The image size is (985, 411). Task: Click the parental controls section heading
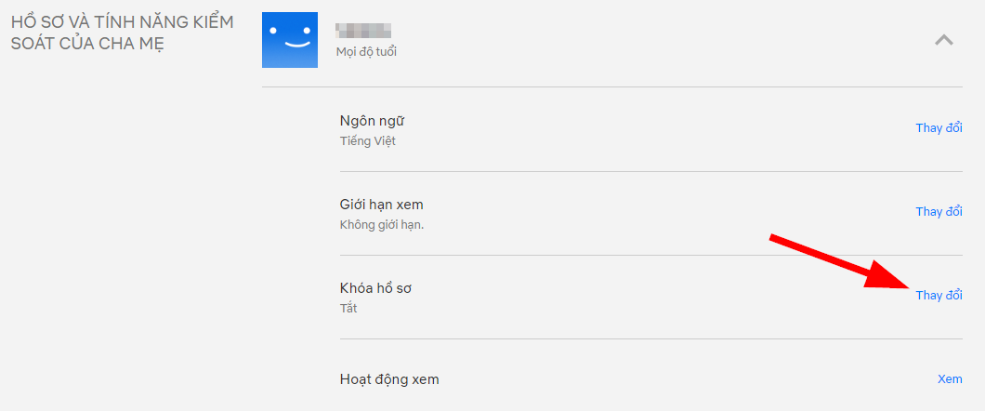122,32
